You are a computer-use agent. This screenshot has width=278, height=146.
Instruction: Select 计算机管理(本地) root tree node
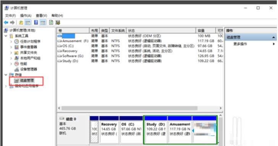tap(22, 30)
